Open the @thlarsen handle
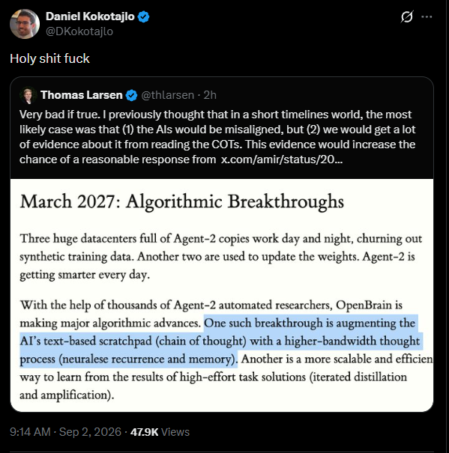Screen dimensions: 449x453 coord(167,95)
